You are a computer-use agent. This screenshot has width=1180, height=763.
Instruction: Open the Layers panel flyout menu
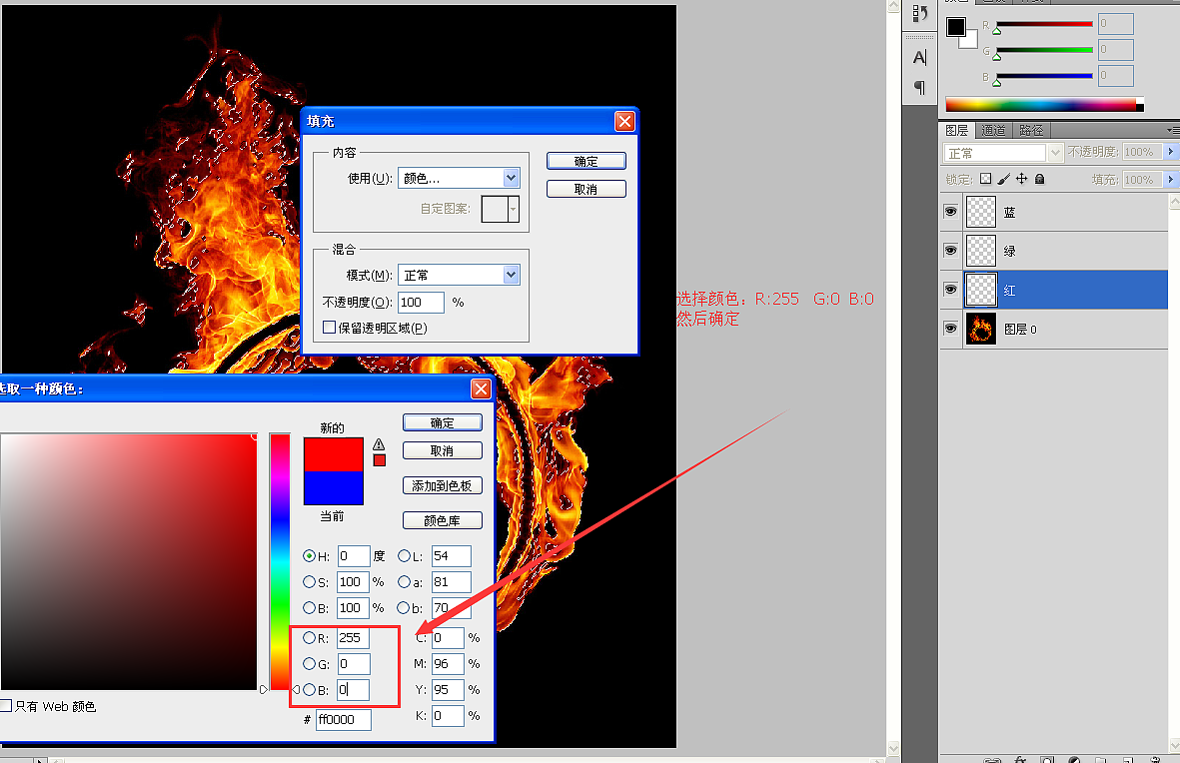click(x=1174, y=130)
